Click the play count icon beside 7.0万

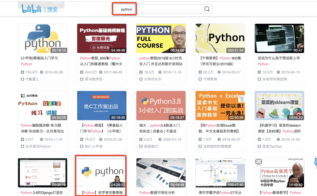point(200,139)
